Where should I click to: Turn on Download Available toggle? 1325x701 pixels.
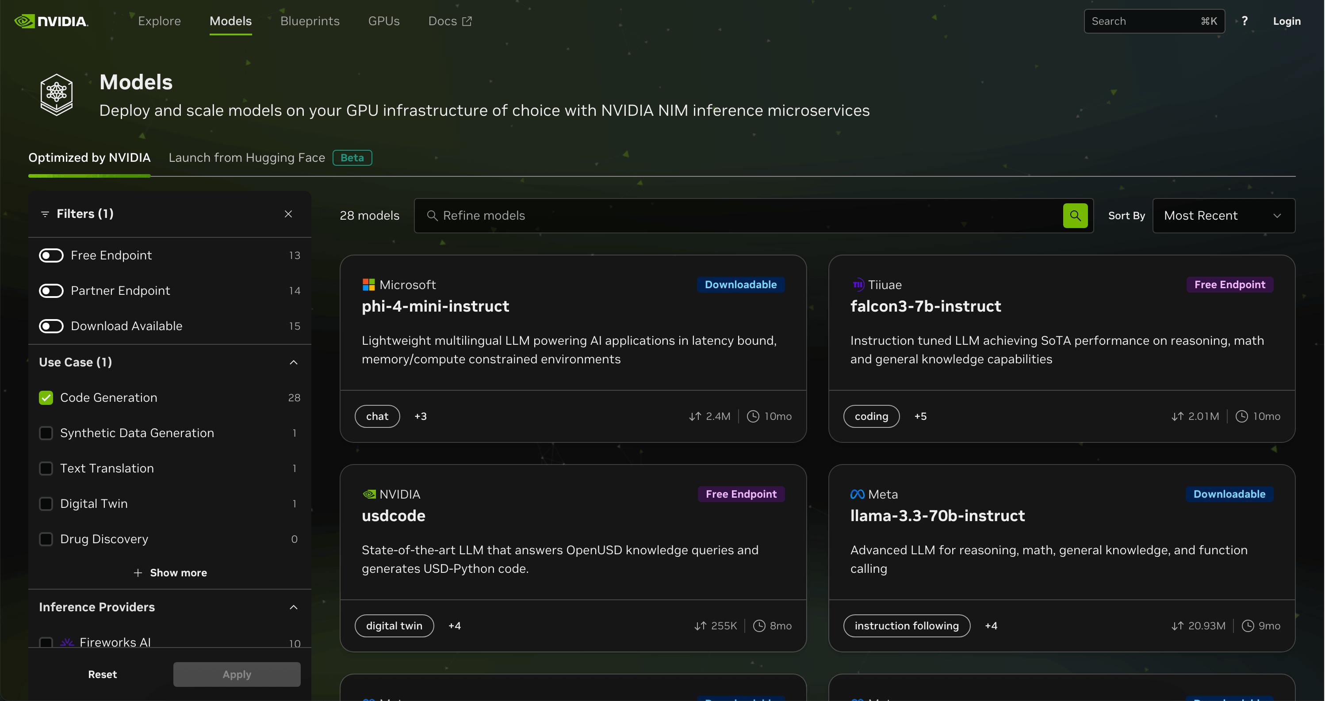click(51, 326)
